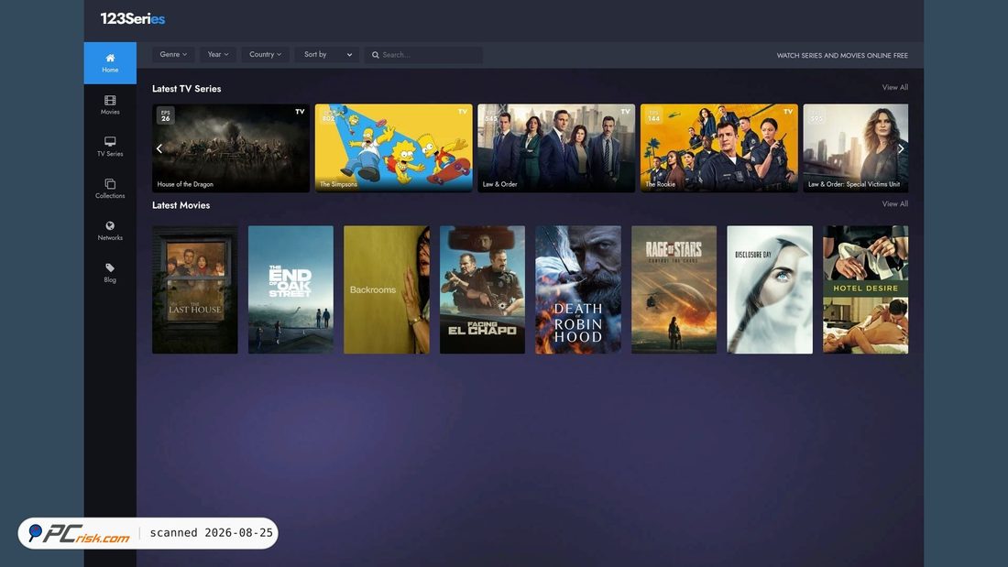1008x567 pixels.
Task: Click the search magnifier icon
Action: click(x=376, y=55)
